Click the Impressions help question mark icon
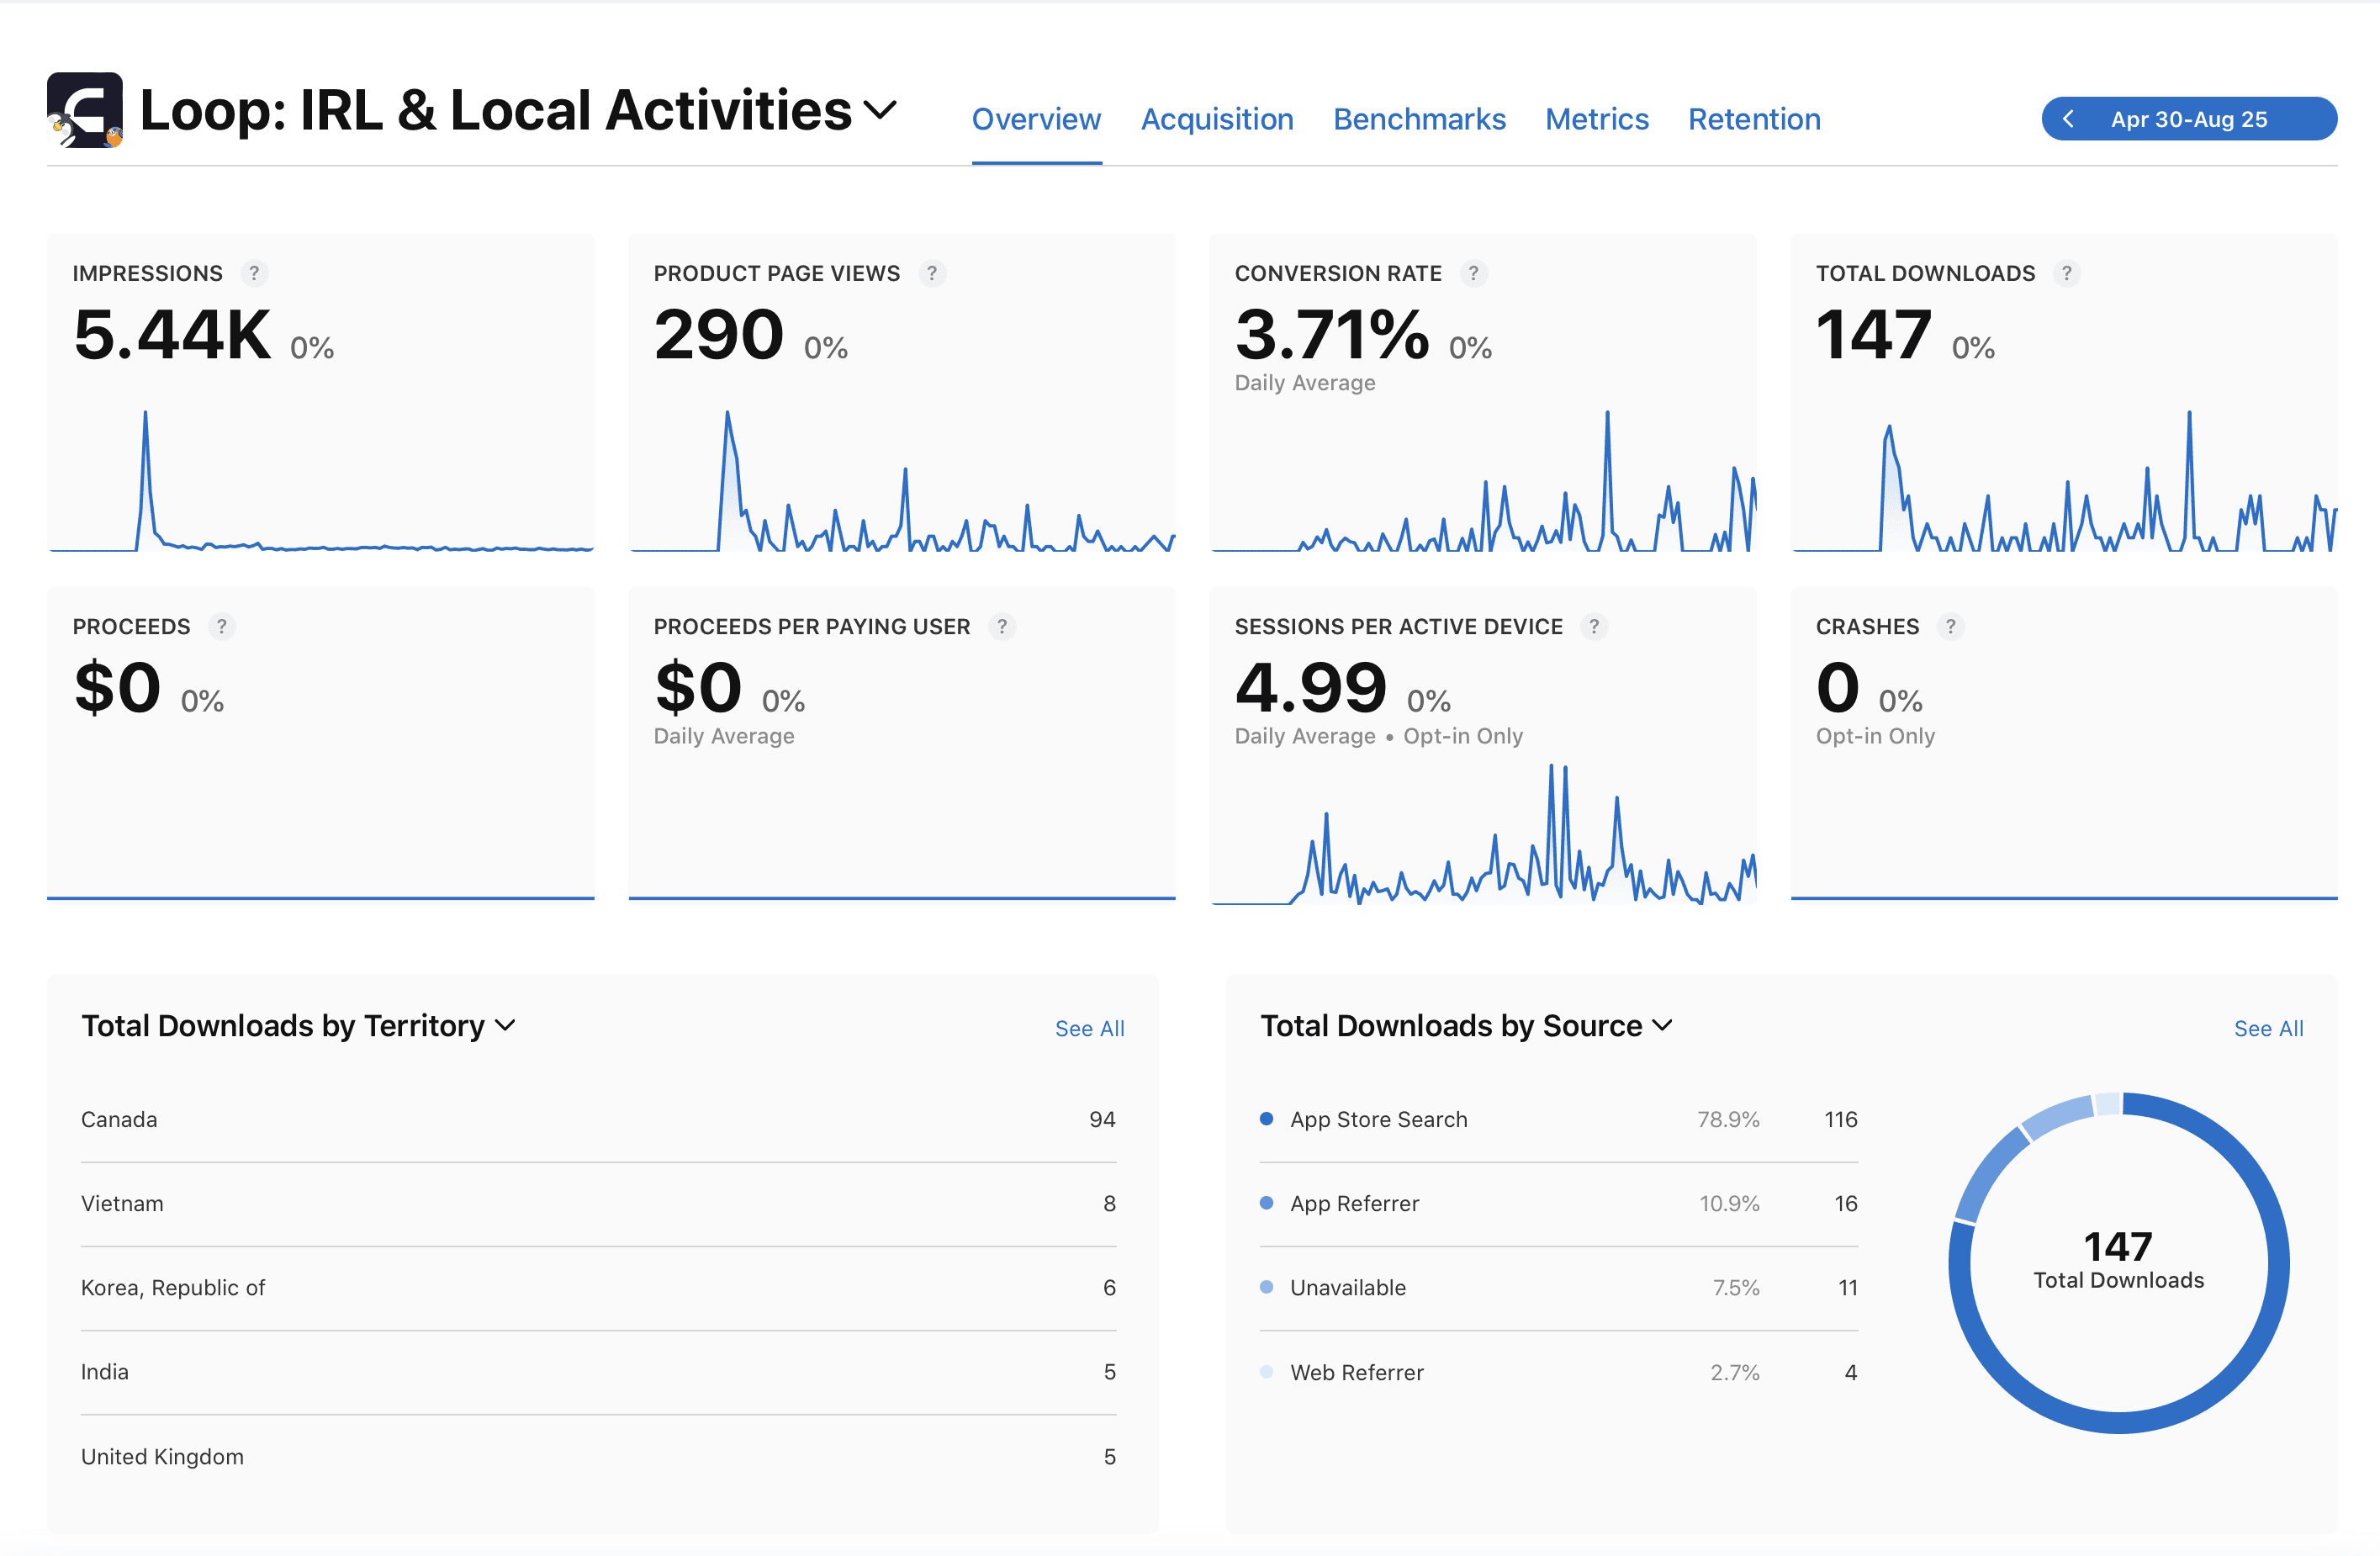Viewport: 2380px width, 1556px height. [x=254, y=273]
